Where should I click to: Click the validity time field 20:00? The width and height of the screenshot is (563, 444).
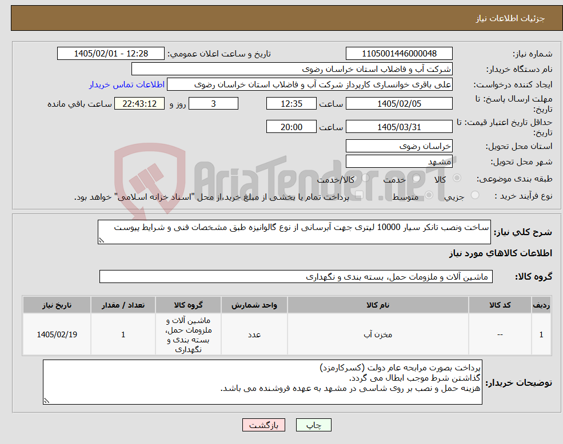tap(291, 127)
